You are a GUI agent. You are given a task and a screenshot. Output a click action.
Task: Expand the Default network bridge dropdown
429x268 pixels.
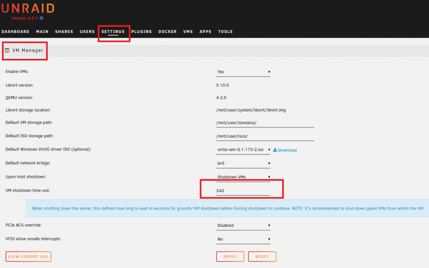pos(243,163)
